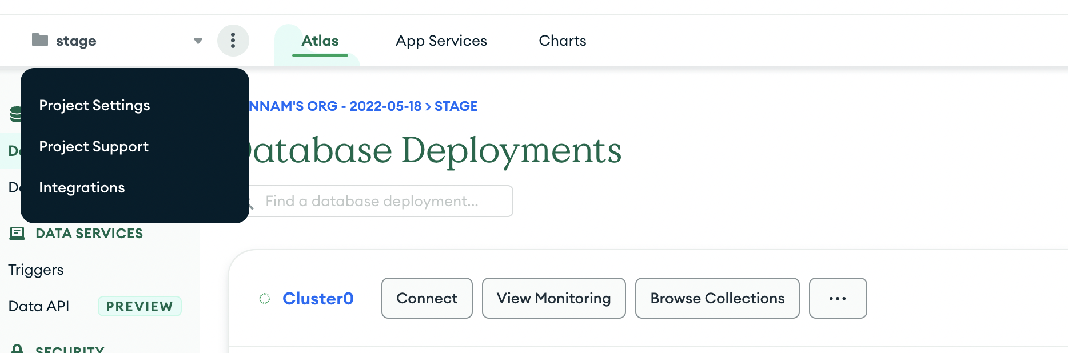1068x353 pixels.
Task: Click the Security lock icon in sidebar
Action: click(17, 349)
